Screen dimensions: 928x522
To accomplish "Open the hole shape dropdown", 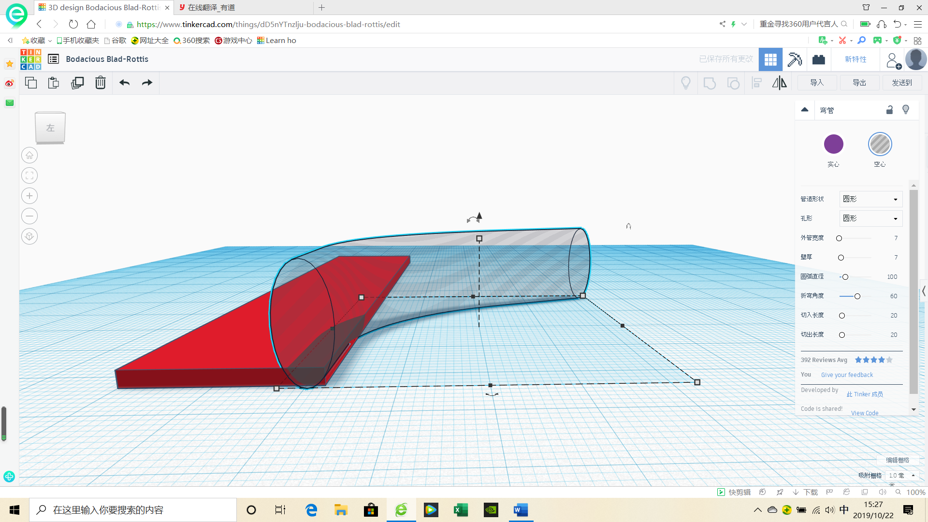I will pyautogui.click(x=870, y=218).
